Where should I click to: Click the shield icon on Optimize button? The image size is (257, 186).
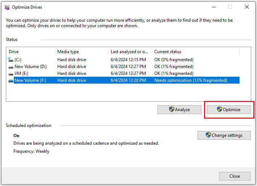click(220, 110)
